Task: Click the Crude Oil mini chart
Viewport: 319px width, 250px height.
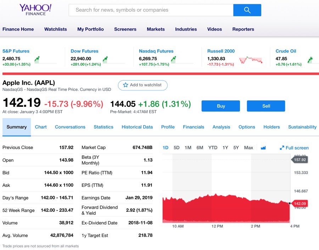Action: [310, 60]
